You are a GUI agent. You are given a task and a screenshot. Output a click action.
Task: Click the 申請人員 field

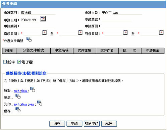tap(122, 13)
